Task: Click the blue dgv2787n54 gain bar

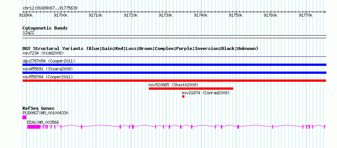Action: point(174,65)
